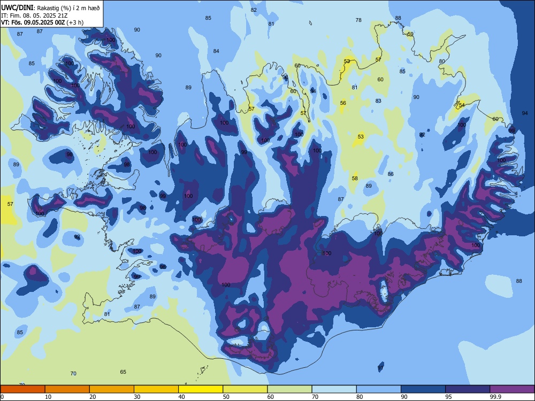Screen dimensions: 535x401
Task: Click the "95" legend tick label
Action: coord(448,397)
